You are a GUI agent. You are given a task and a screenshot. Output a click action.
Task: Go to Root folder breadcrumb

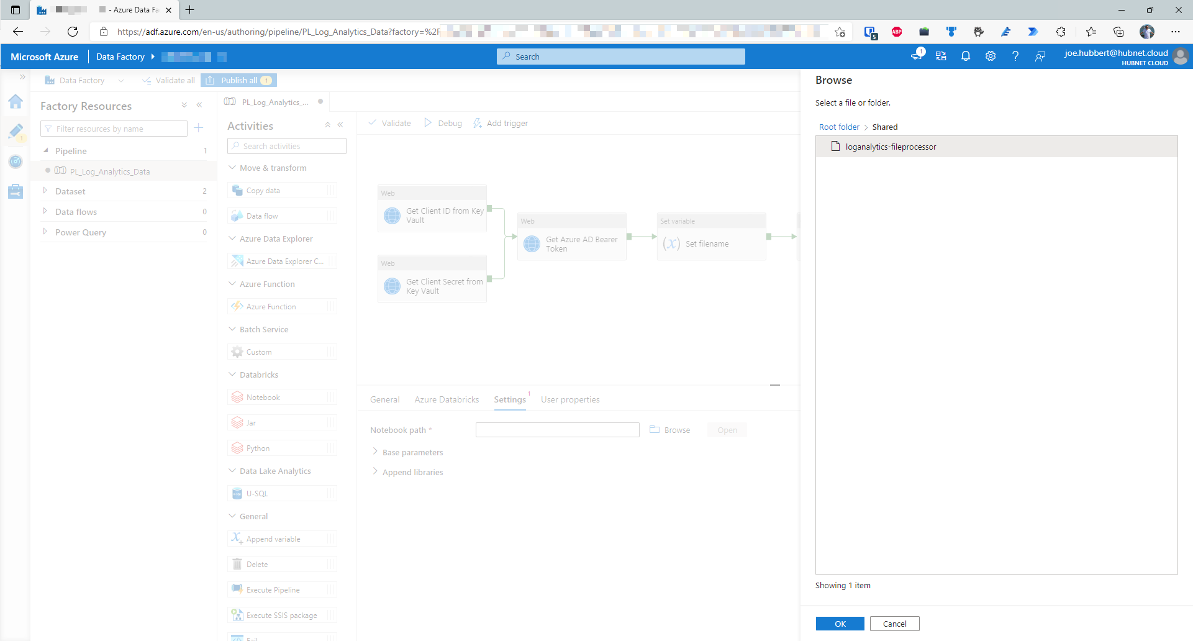coord(839,127)
